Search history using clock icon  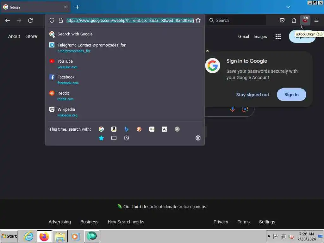coord(127,138)
